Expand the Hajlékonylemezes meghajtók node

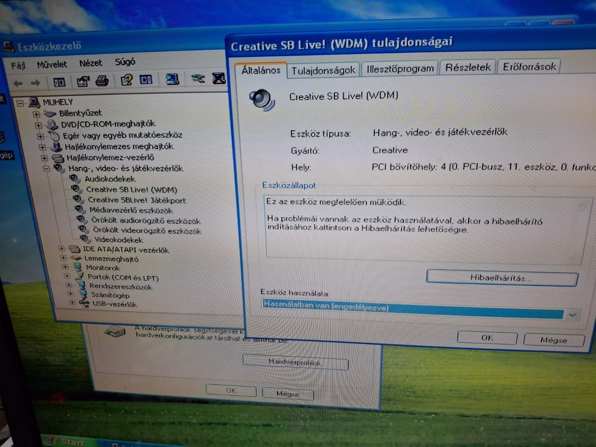(42, 148)
